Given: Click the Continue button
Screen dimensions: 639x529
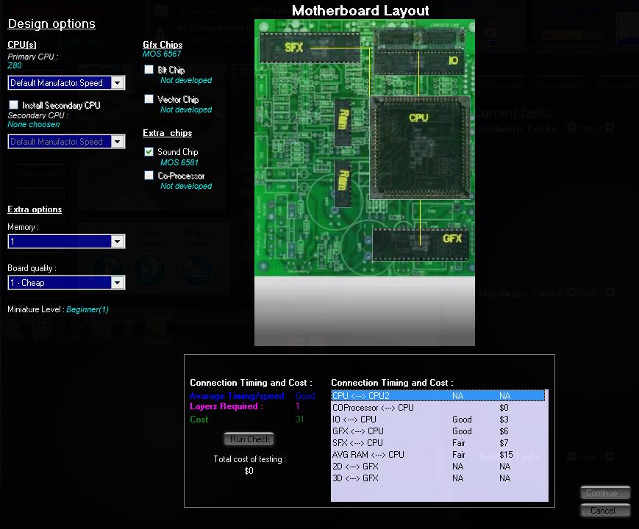Looking at the screenshot, I should (605, 493).
